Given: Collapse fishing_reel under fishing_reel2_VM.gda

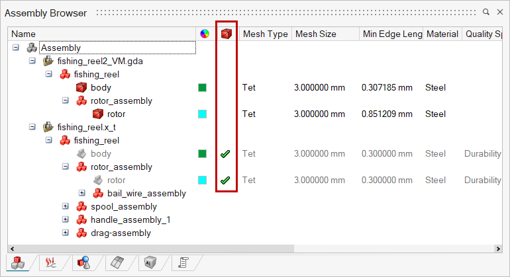Looking at the screenshot, I should 49,74.
